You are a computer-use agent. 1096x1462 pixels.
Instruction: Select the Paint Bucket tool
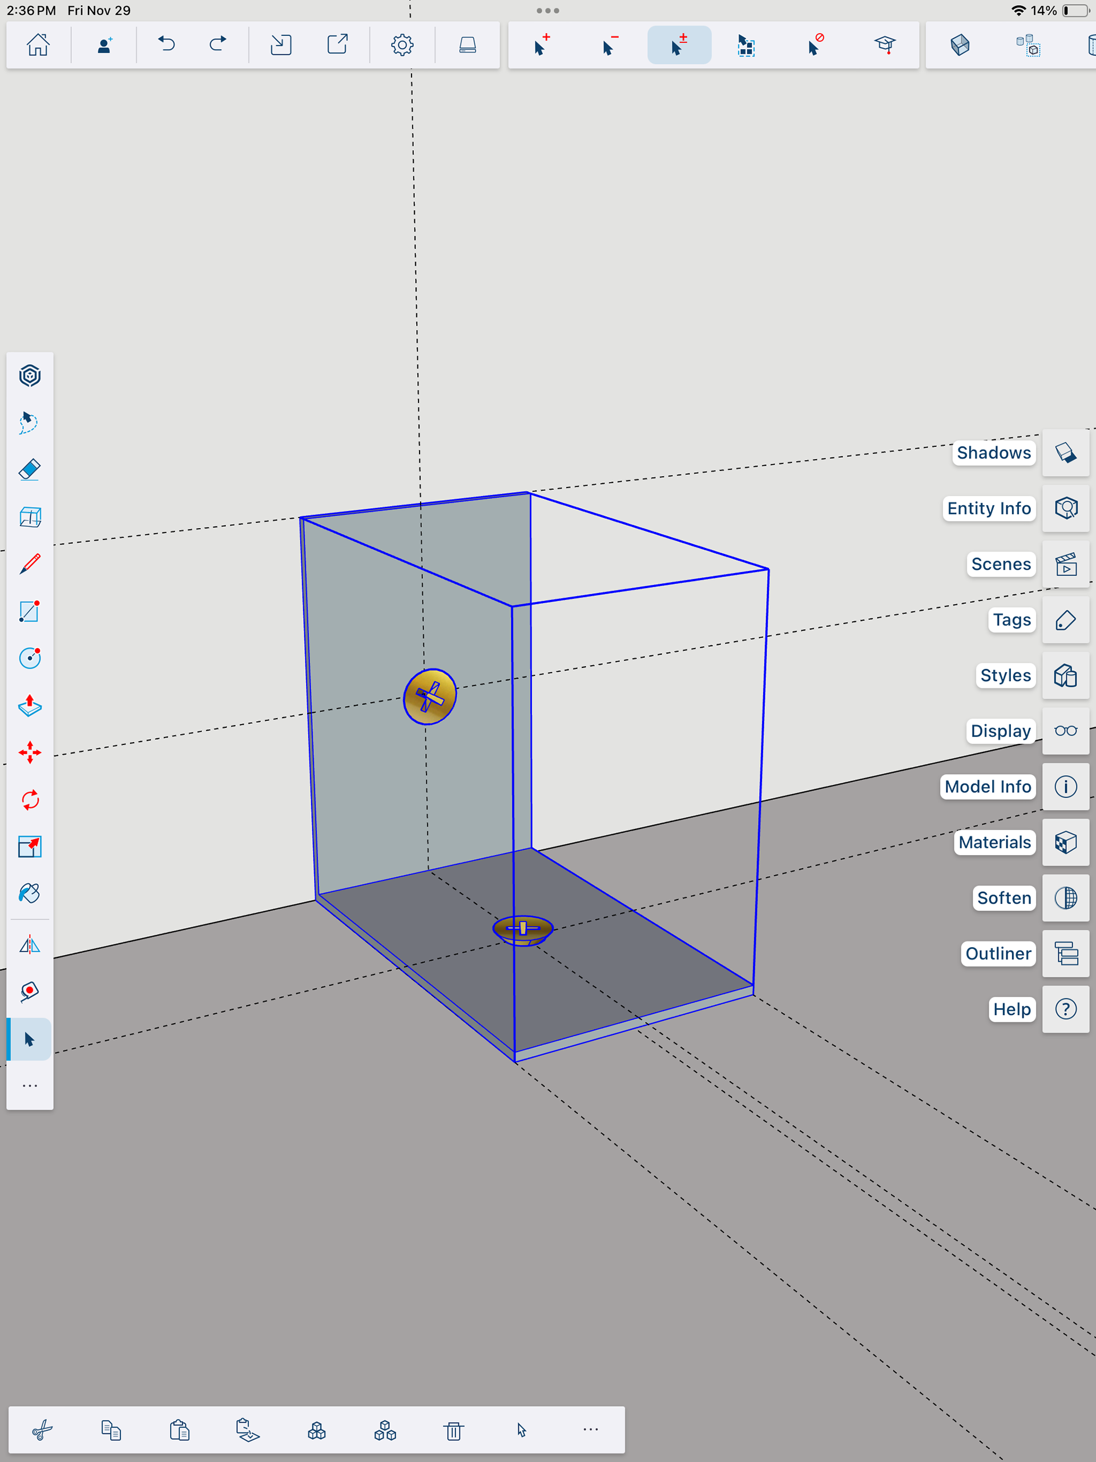[x=30, y=893]
